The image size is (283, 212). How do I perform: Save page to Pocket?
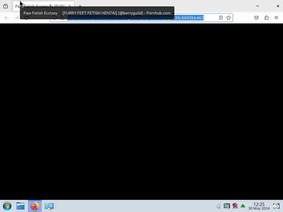256,18
